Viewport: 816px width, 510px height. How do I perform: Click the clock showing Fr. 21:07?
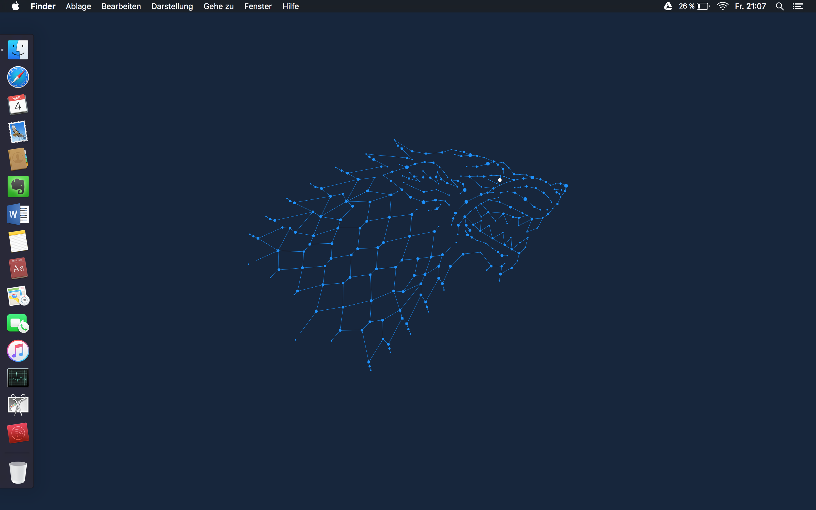coord(750,7)
